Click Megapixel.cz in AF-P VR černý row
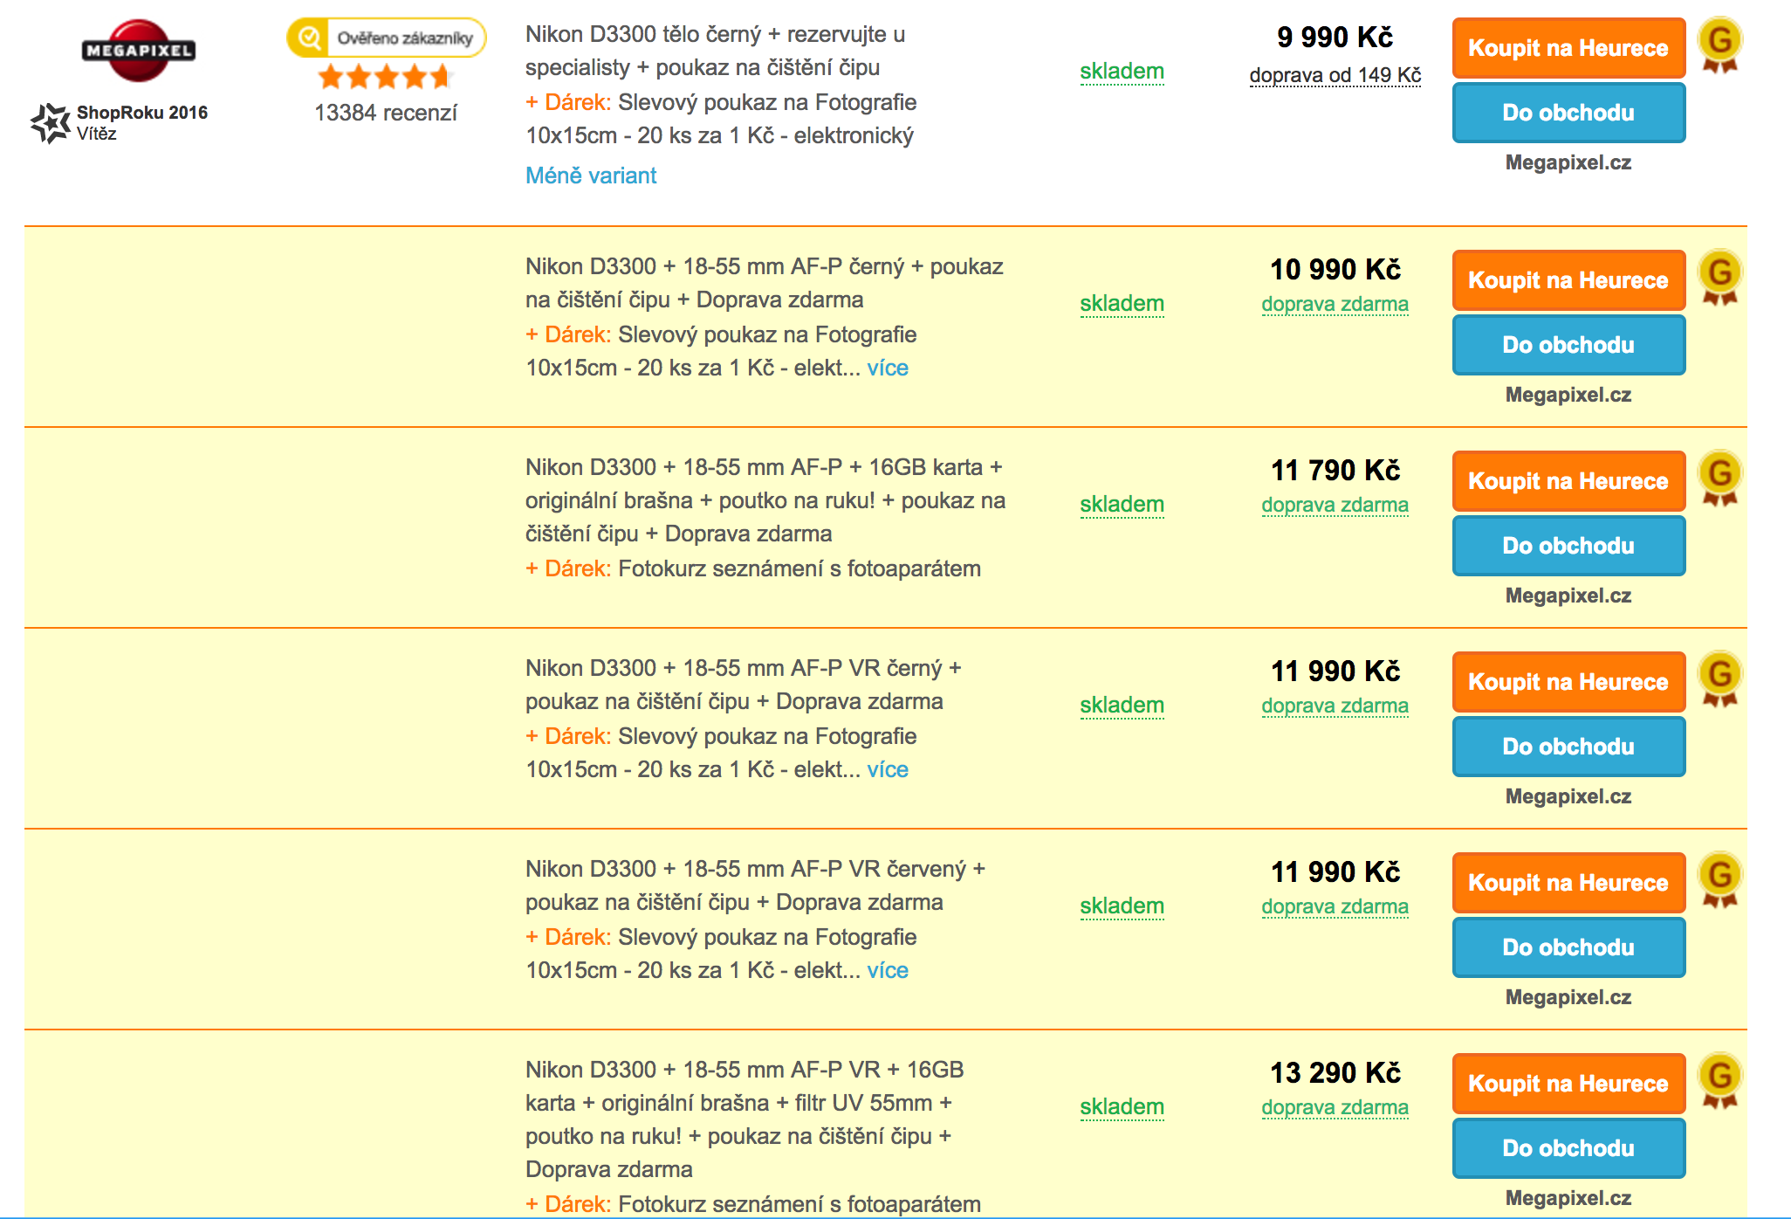 point(1568,796)
